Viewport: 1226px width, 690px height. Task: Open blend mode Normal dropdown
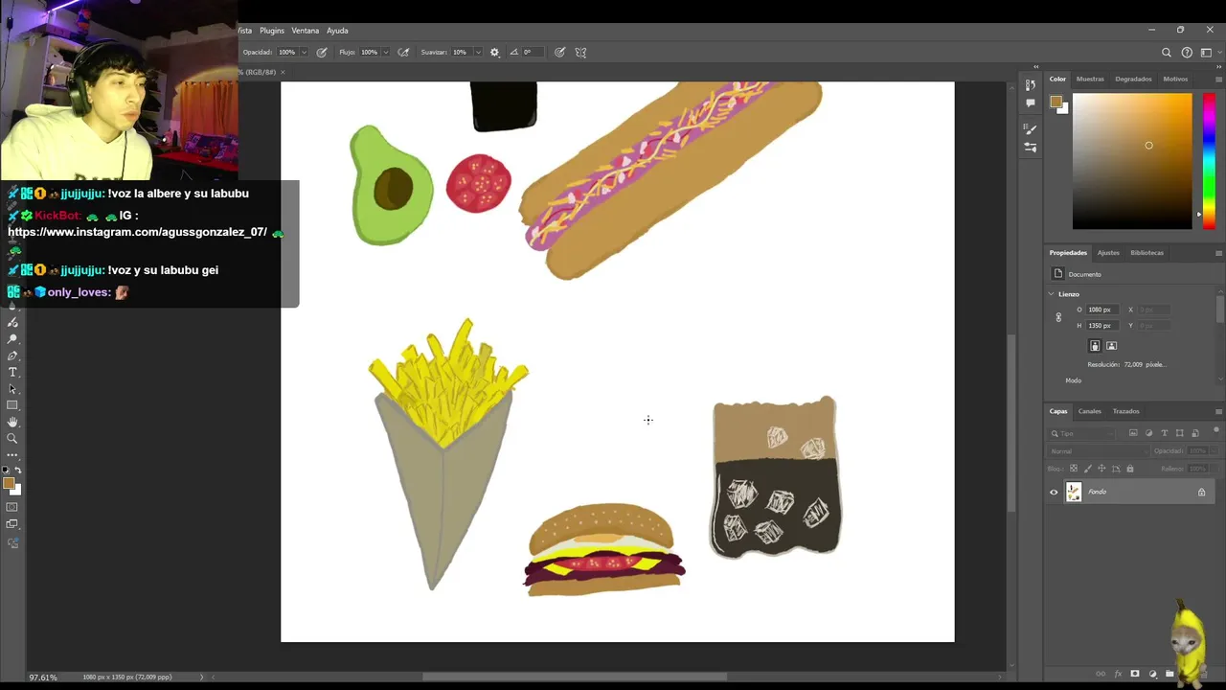tap(1098, 451)
